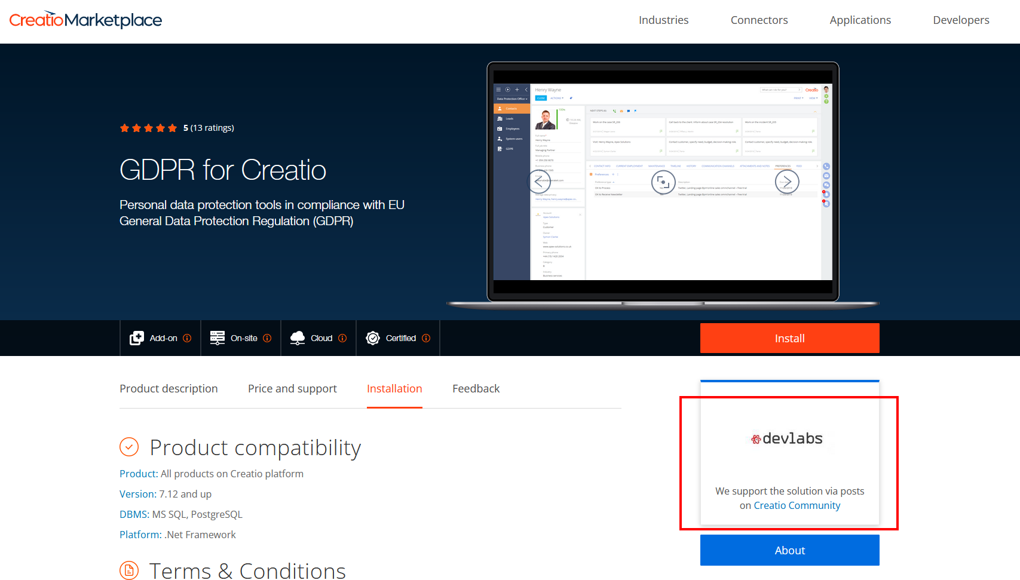
Task: Click the five-star rating icons
Action: click(148, 128)
